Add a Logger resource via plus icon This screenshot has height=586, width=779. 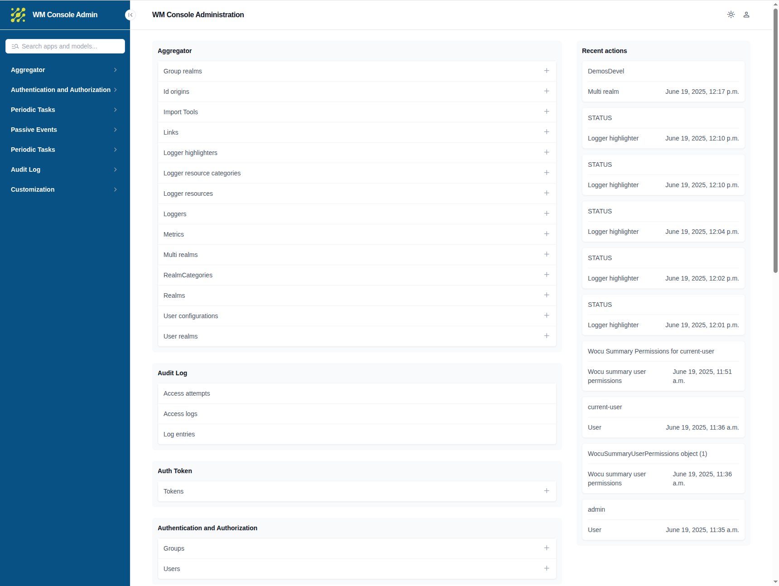[x=547, y=193]
